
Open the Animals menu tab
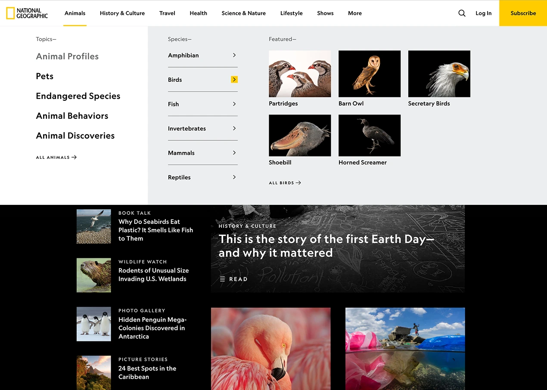point(75,13)
